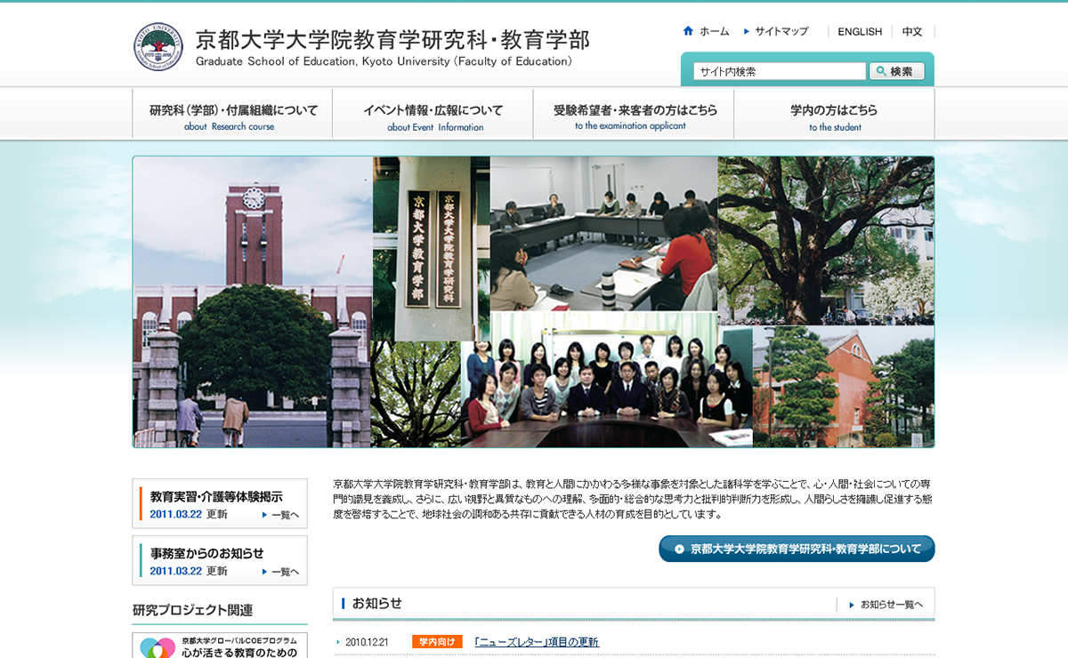Click the 学内向け orange tag
Viewport: 1068px width, 658px height.
[437, 642]
